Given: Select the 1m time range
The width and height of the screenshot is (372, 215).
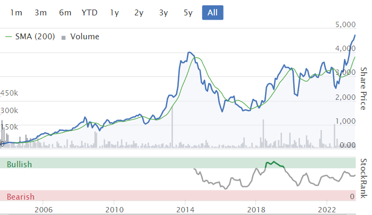Looking at the screenshot, I should tap(16, 13).
